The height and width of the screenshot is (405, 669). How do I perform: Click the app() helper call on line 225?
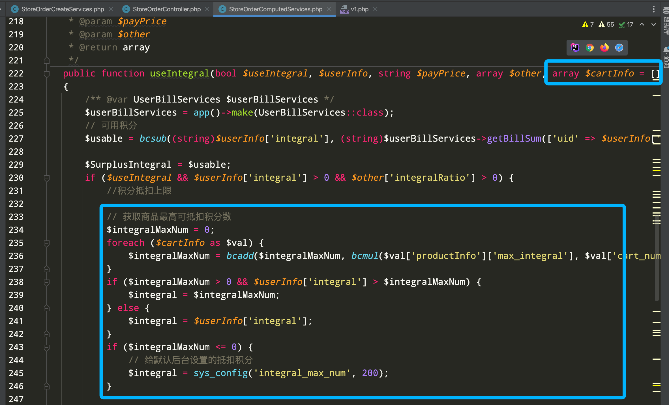click(207, 112)
